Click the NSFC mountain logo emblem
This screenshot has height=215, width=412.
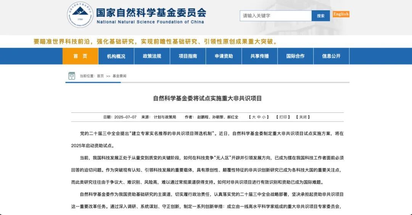pyautogui.click(x=80, y=14)
